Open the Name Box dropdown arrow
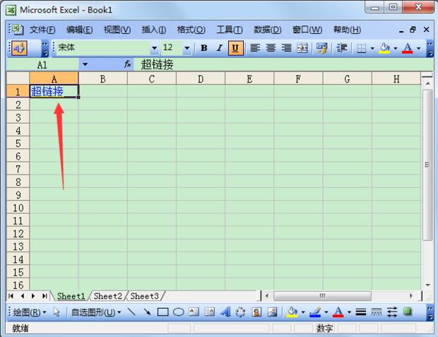438x337 pixels. (x=85, y=64)
